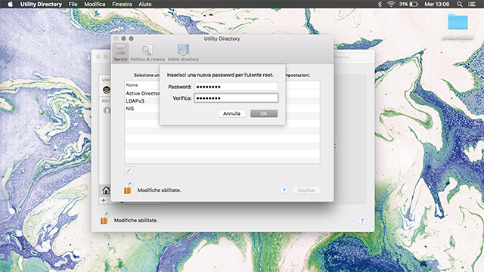Screen dimensions: 484x272
Task: Open Notification Center icon
Action: (472, 4)
